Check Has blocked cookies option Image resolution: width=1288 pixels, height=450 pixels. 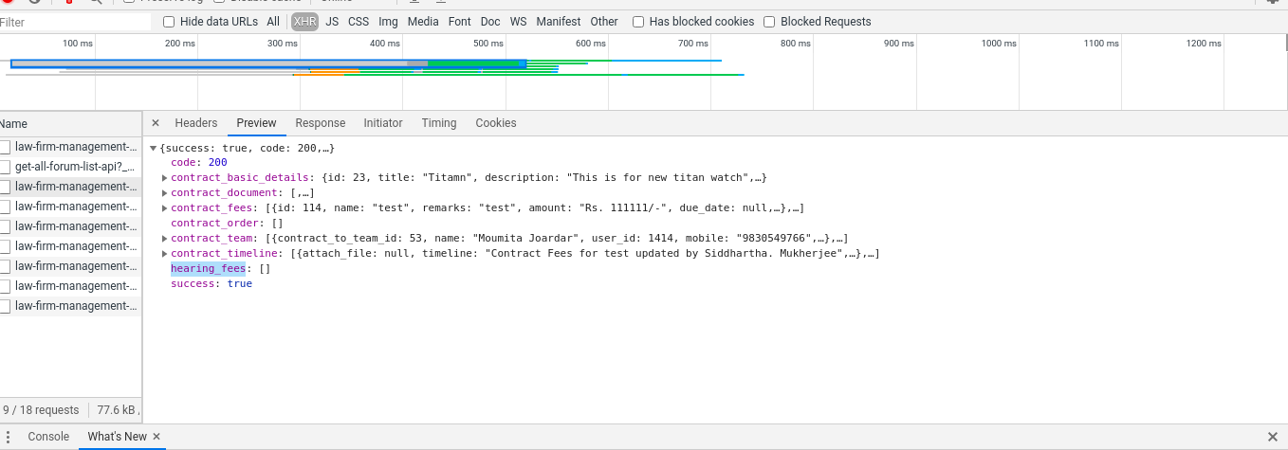click(638, 22)
